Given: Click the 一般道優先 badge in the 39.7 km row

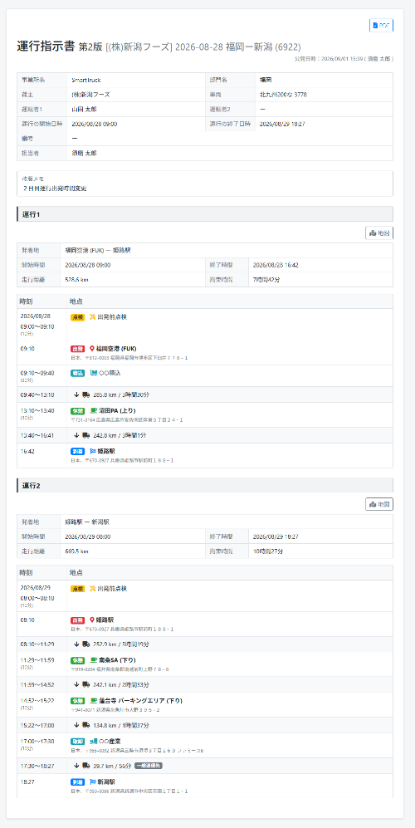Looking at the screenshot, I should pos(149,766).
